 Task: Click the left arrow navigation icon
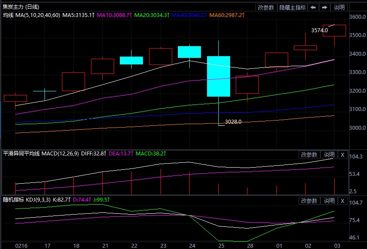point(313,7)
